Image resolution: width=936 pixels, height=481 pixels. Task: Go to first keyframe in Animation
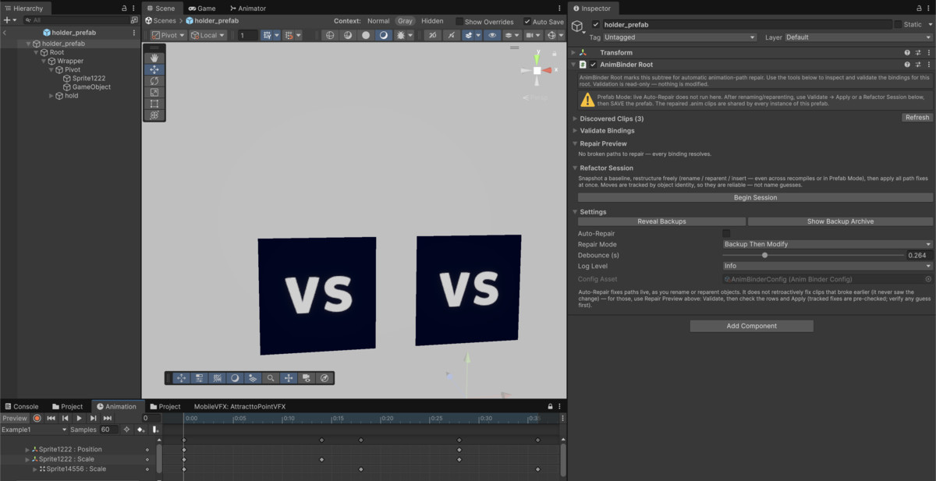51,419
